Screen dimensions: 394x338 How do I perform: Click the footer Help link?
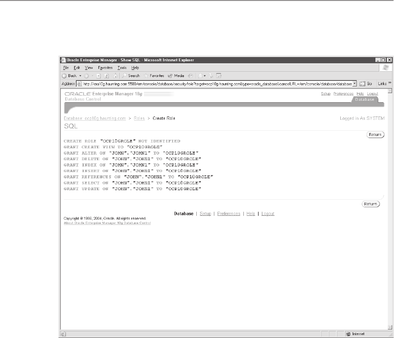[x=250, y=213]
